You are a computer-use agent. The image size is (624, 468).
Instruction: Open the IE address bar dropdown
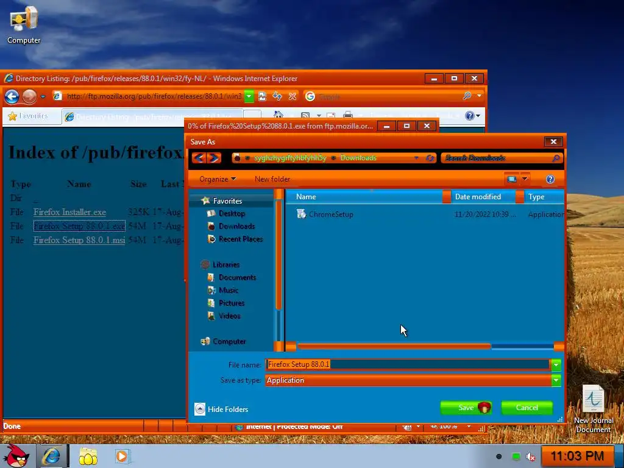coord(249,96)
